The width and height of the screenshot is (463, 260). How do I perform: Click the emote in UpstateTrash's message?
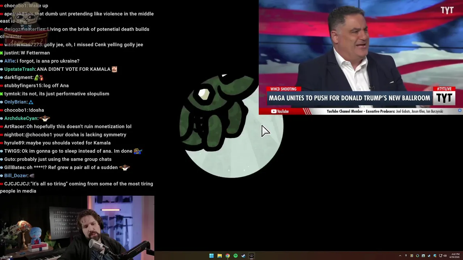(x=114, y=69)
